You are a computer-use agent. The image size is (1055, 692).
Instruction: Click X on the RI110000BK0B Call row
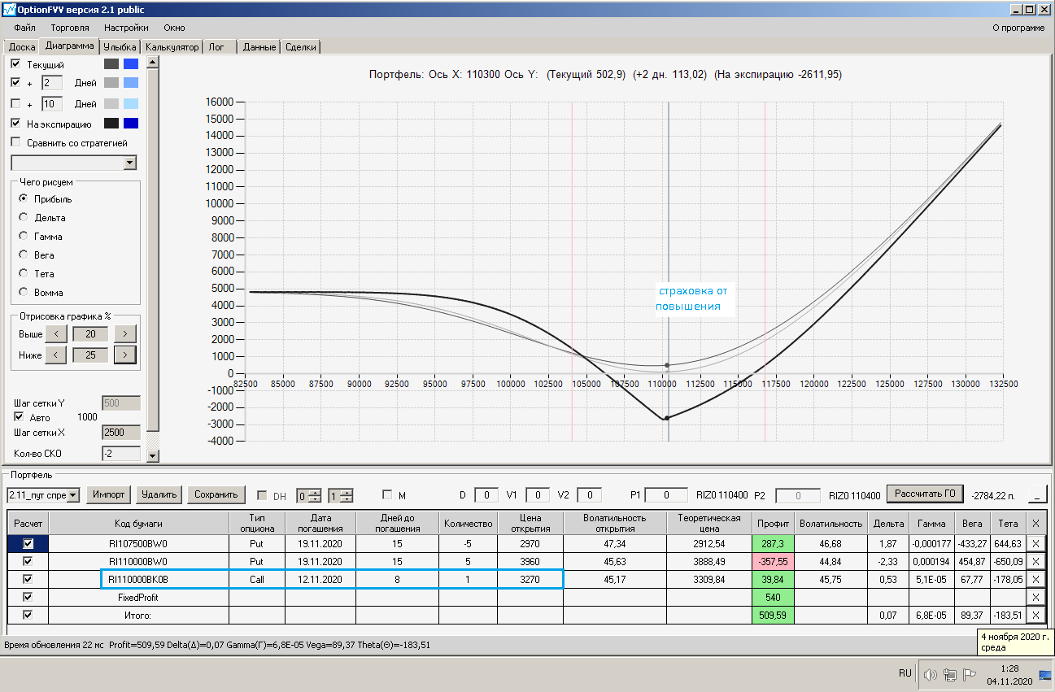(1035, 579)
